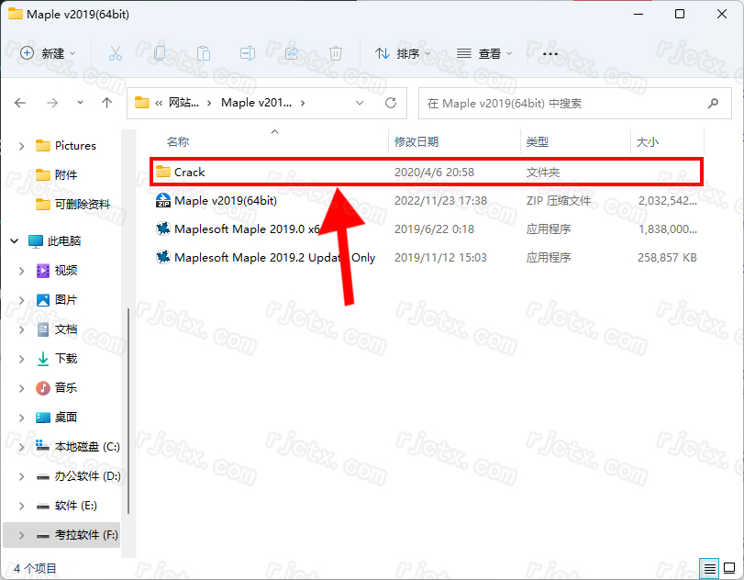Click the Share icon in toolbar

(x=292, y=53)
